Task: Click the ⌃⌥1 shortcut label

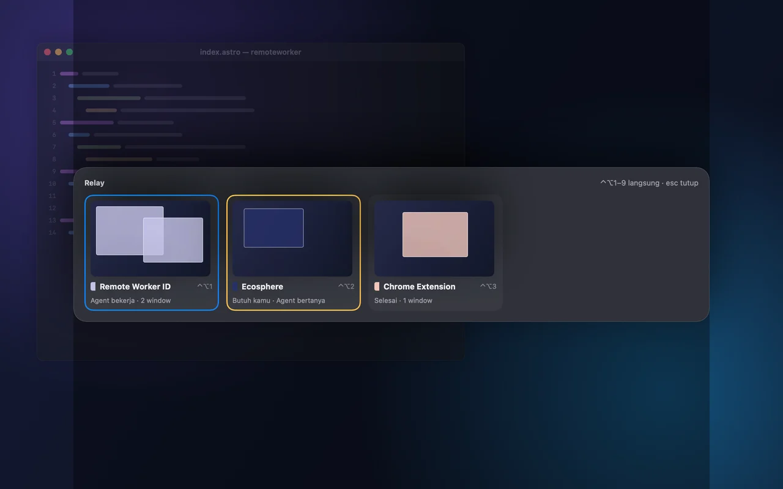Action: point(205,286)
